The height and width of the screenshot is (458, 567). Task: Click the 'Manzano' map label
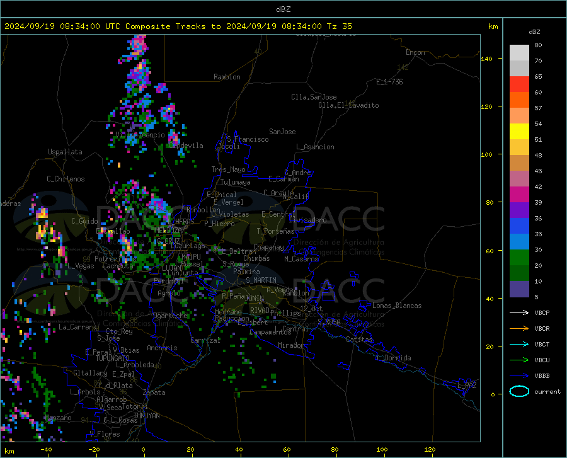click(58, 418)
